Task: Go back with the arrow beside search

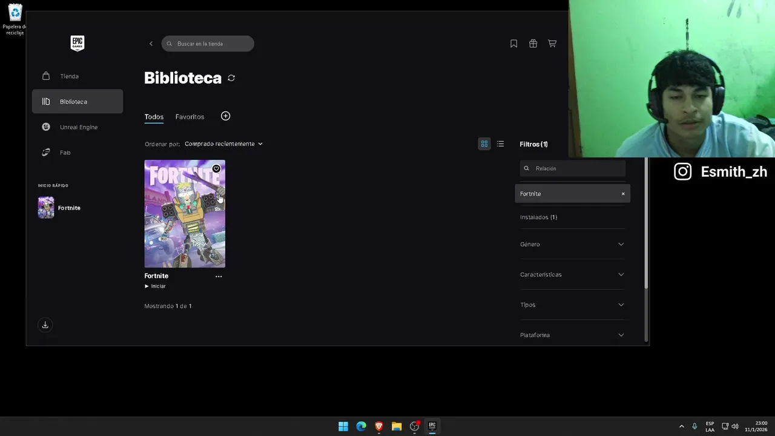Action: pos(151,44)
